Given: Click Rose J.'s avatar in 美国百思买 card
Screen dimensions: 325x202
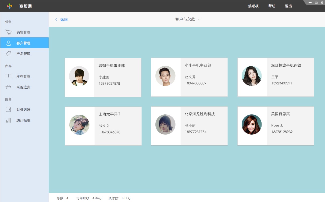Looking at the screenshot, I should [x=252, y=125].
